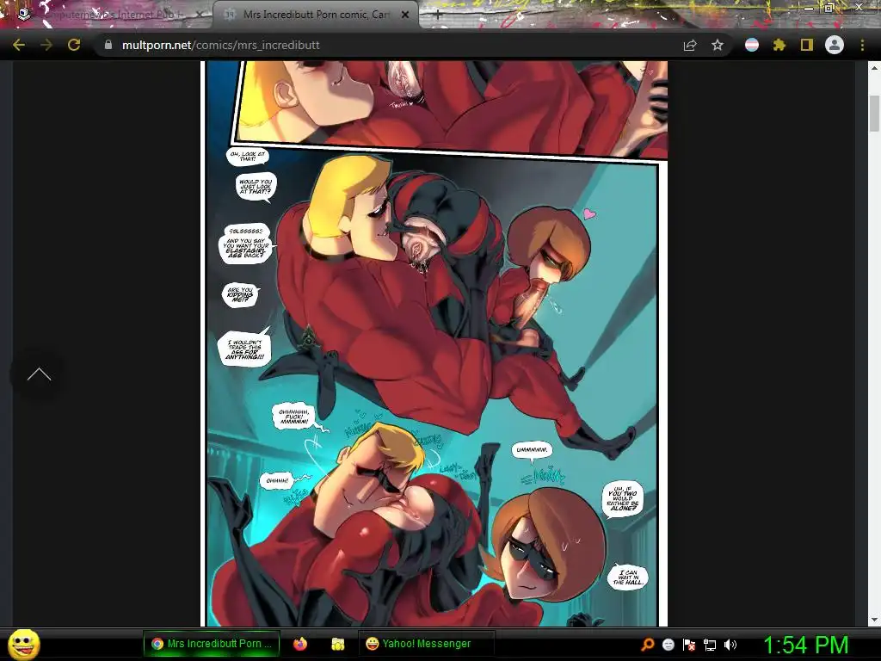This screenshot has width=881, height=661.
Task: Open the yellow folder taskbar icon
Action: 337,644
